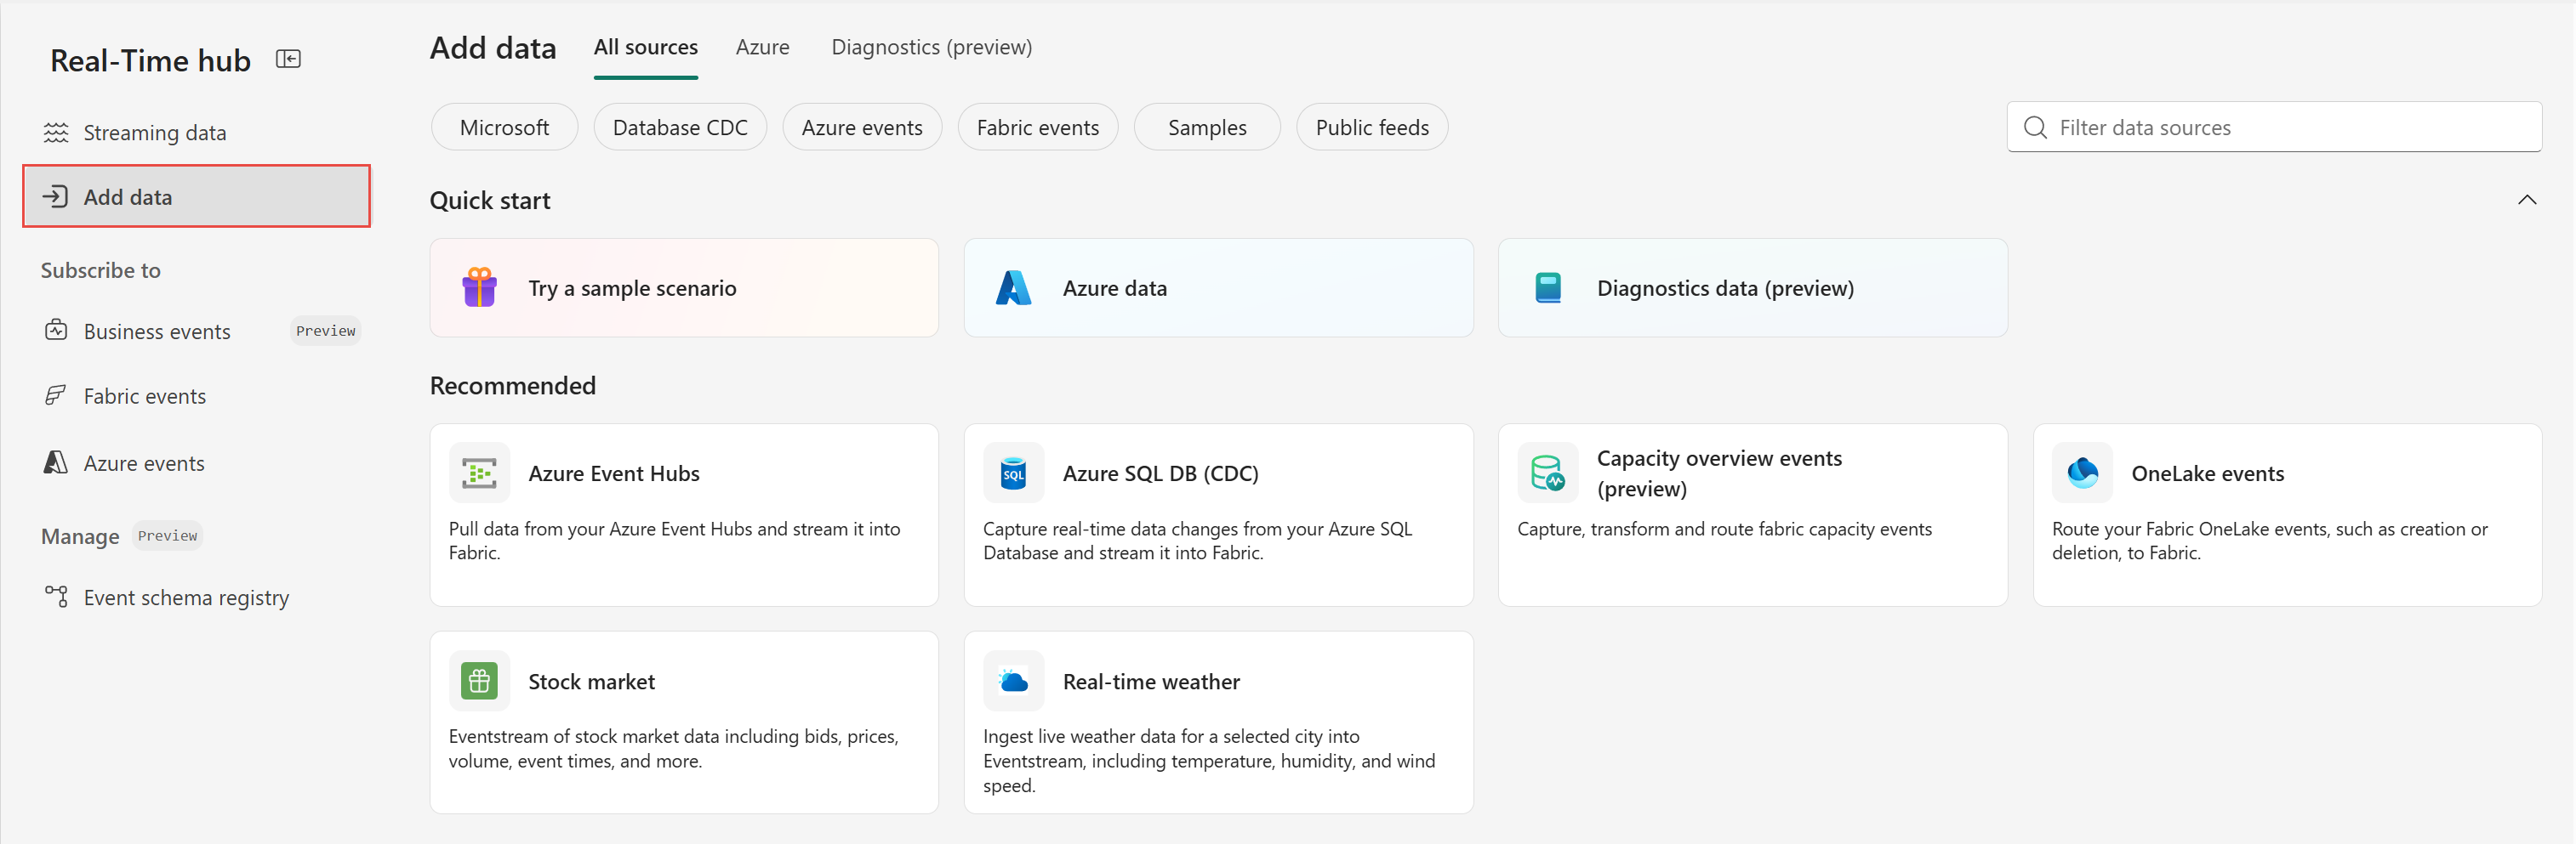This screenshot has height=844, width=2576.
Task: Click the Stock market green icon
Action: click(479, 681)
